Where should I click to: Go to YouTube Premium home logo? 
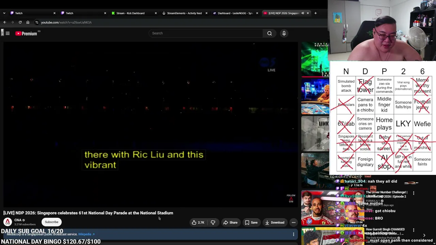[26, 33]
